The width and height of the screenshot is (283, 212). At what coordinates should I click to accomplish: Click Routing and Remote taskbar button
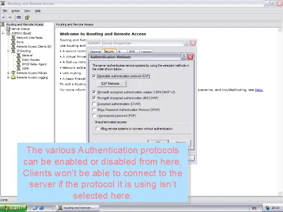[77, 208]
